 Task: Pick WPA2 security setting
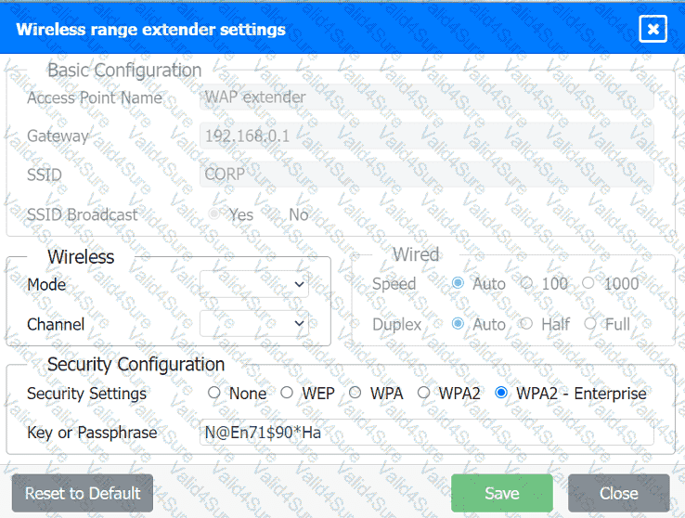click(423, 393)
